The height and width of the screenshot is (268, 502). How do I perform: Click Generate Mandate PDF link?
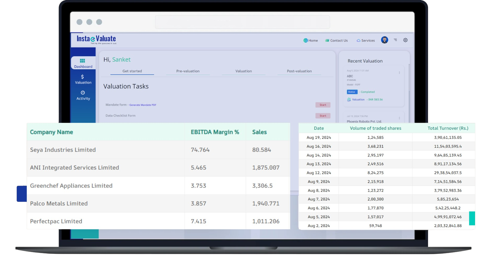143,105
